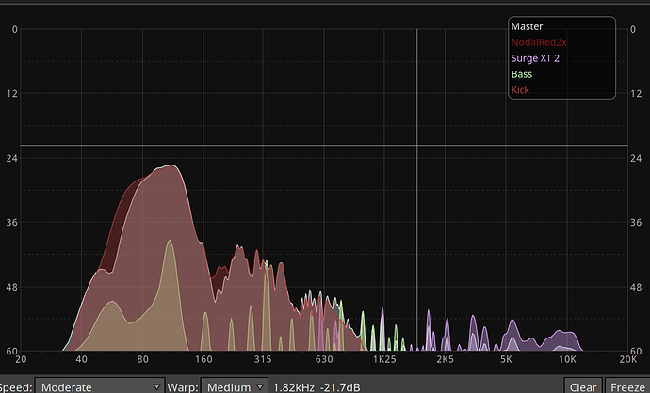The width and height of the screenshot is (650, 393).
Task: Click the 5K frequency axis label
Action: [506, 360]
